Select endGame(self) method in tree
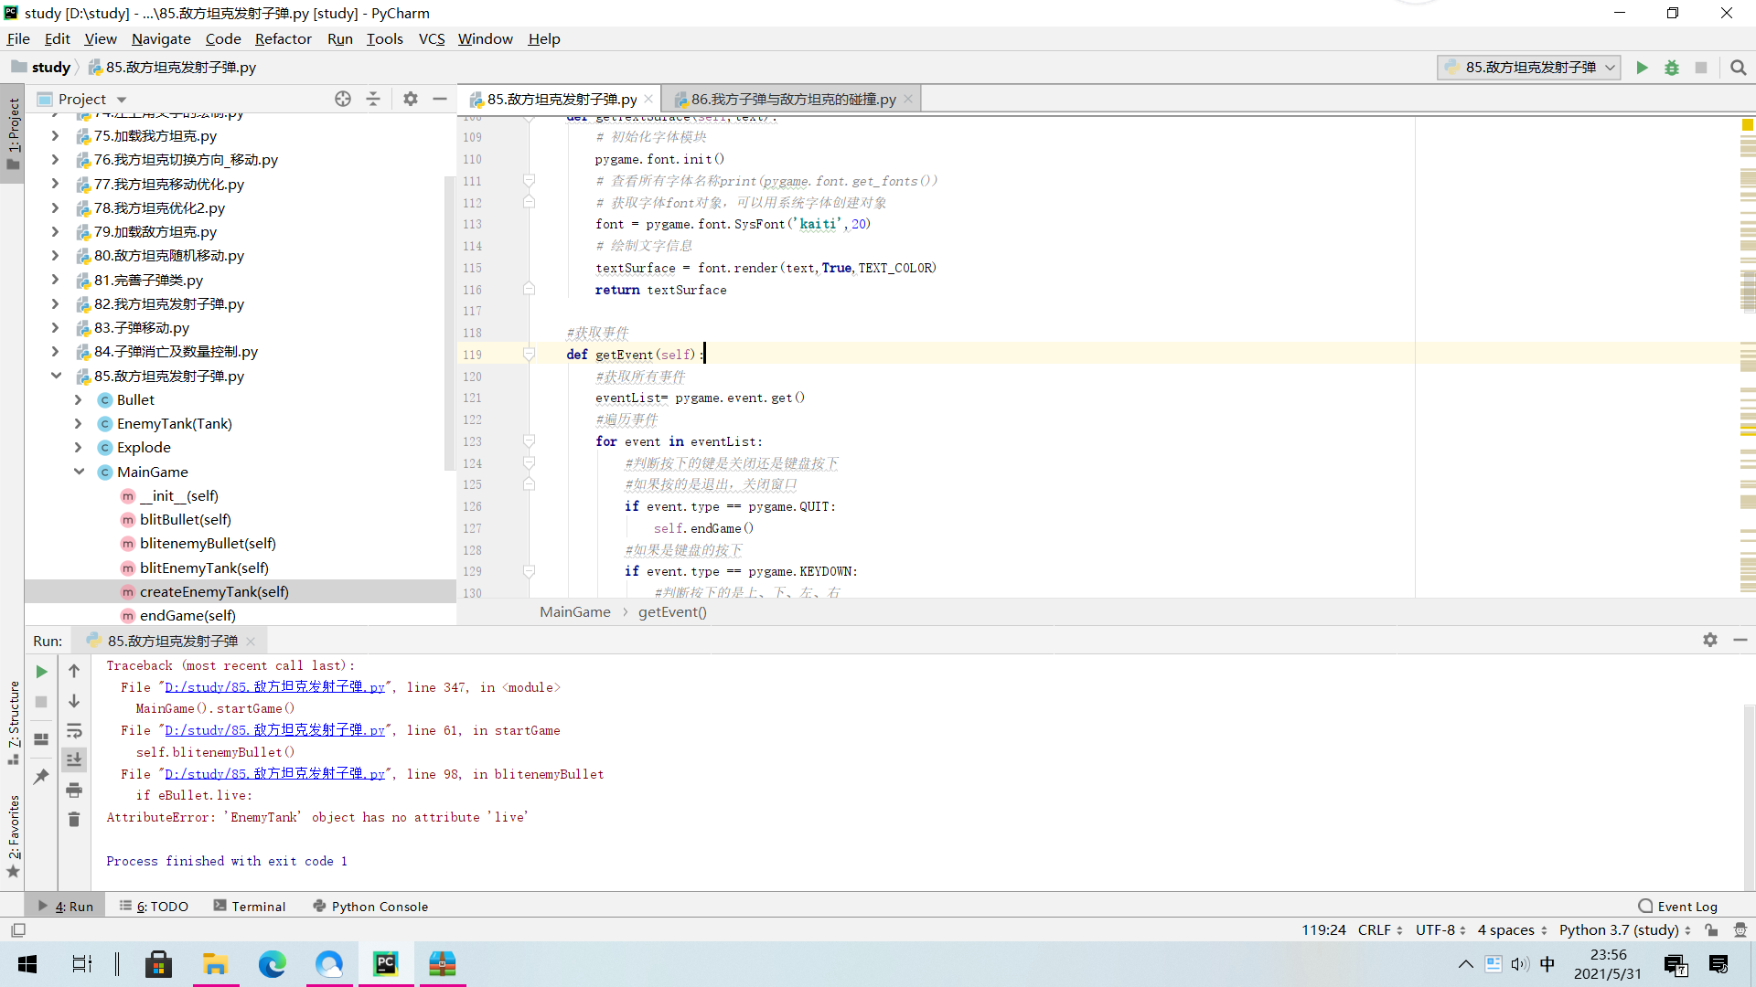The height and width of the screenshot is (987, 1756). [x=187, y=615]
